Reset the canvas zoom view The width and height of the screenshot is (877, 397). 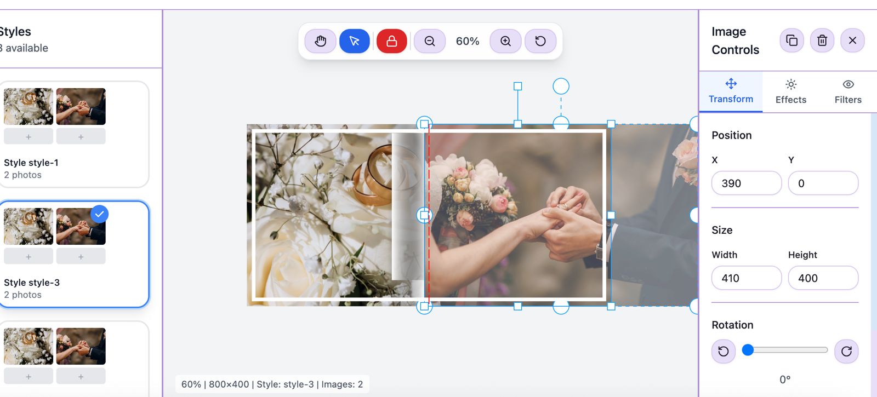click(540, 41)
